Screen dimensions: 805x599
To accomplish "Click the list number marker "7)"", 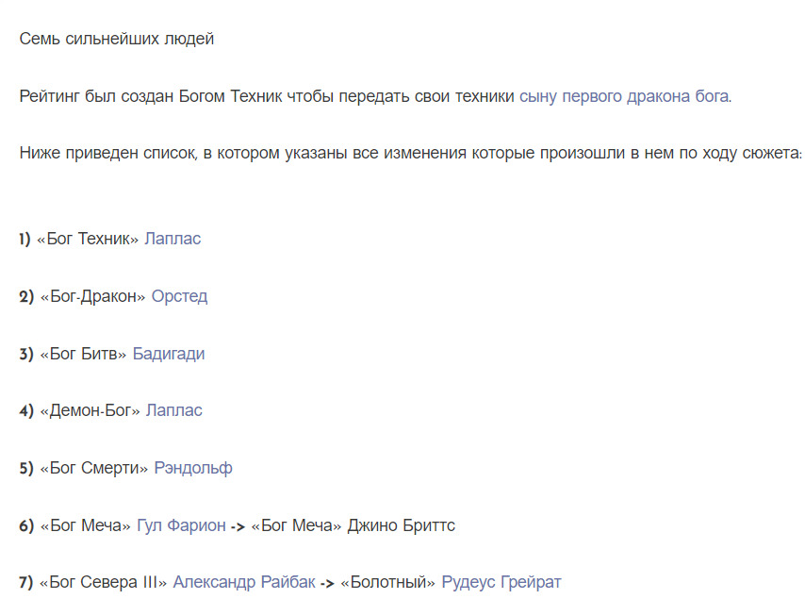I will pyautogui.click(x=26, y=582).
